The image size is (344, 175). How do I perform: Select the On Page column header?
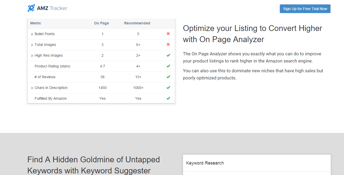(x=101, y=23)
